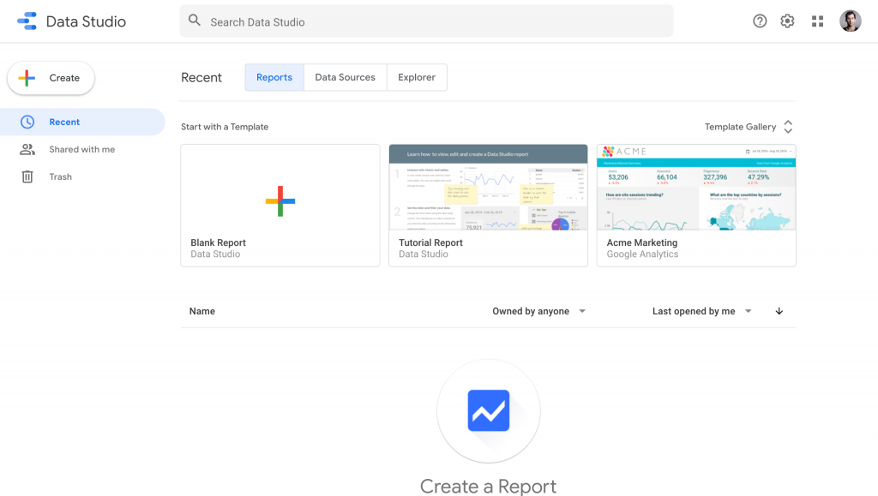Click the Shared with me people icon

pyautogui.click(x=27, y=149)
